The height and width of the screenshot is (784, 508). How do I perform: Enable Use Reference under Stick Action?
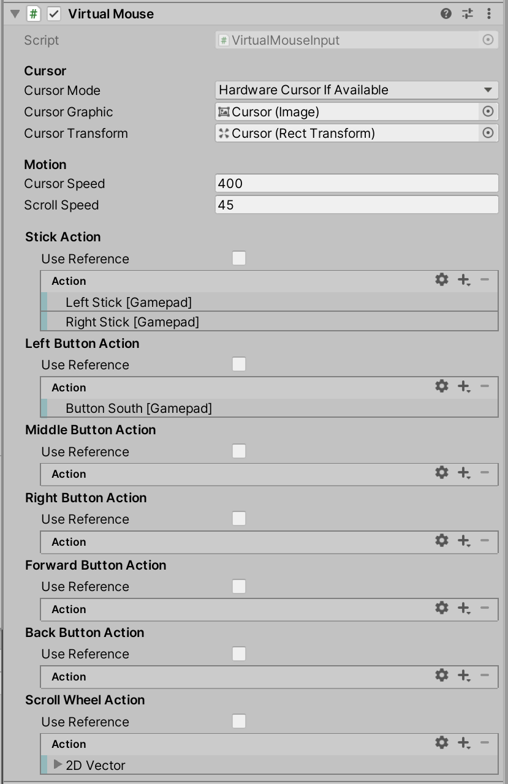(239, 258)
